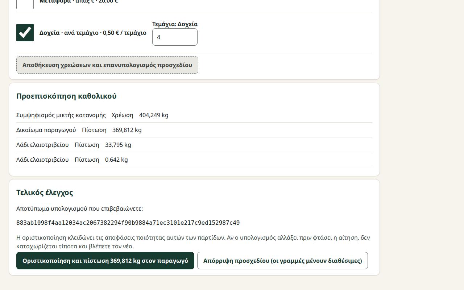The image size is (464, 290).
Task: Toggle the Μεταφορά charge checkbox
Action: [x=25, y=4]
